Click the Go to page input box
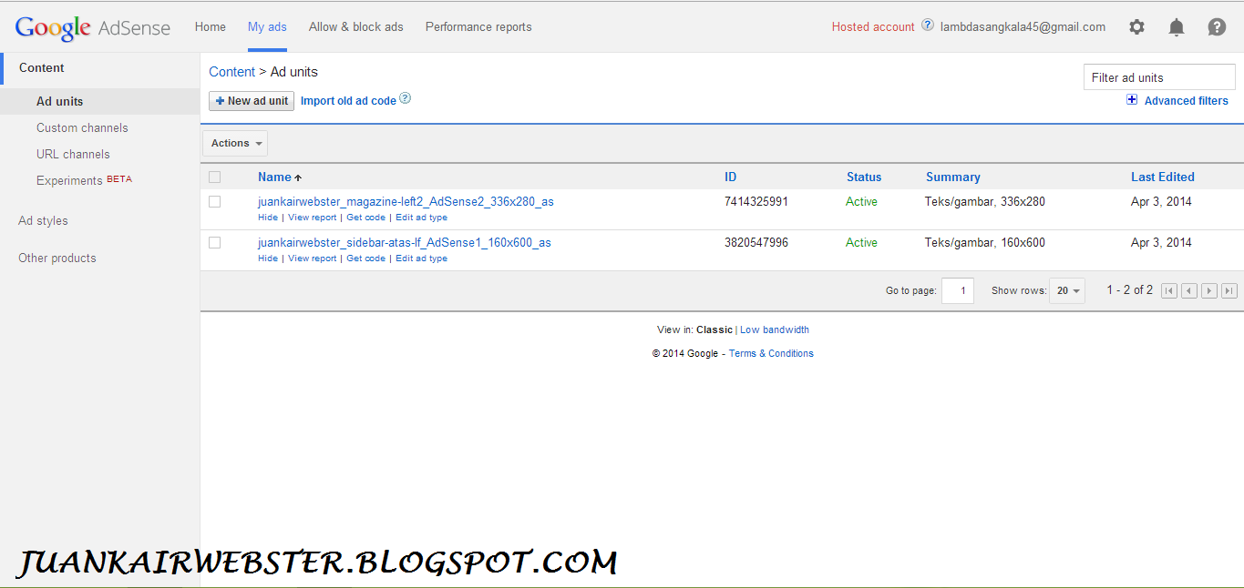 coord(958,291)
